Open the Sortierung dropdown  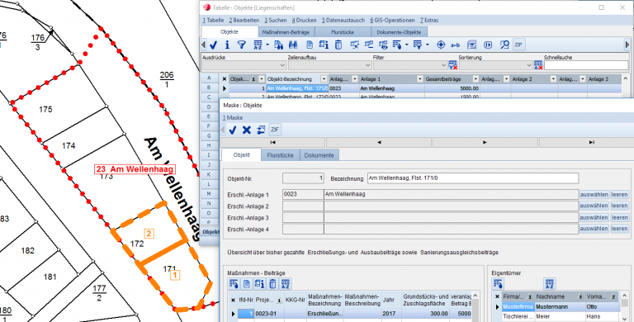[x=495, y=65]
